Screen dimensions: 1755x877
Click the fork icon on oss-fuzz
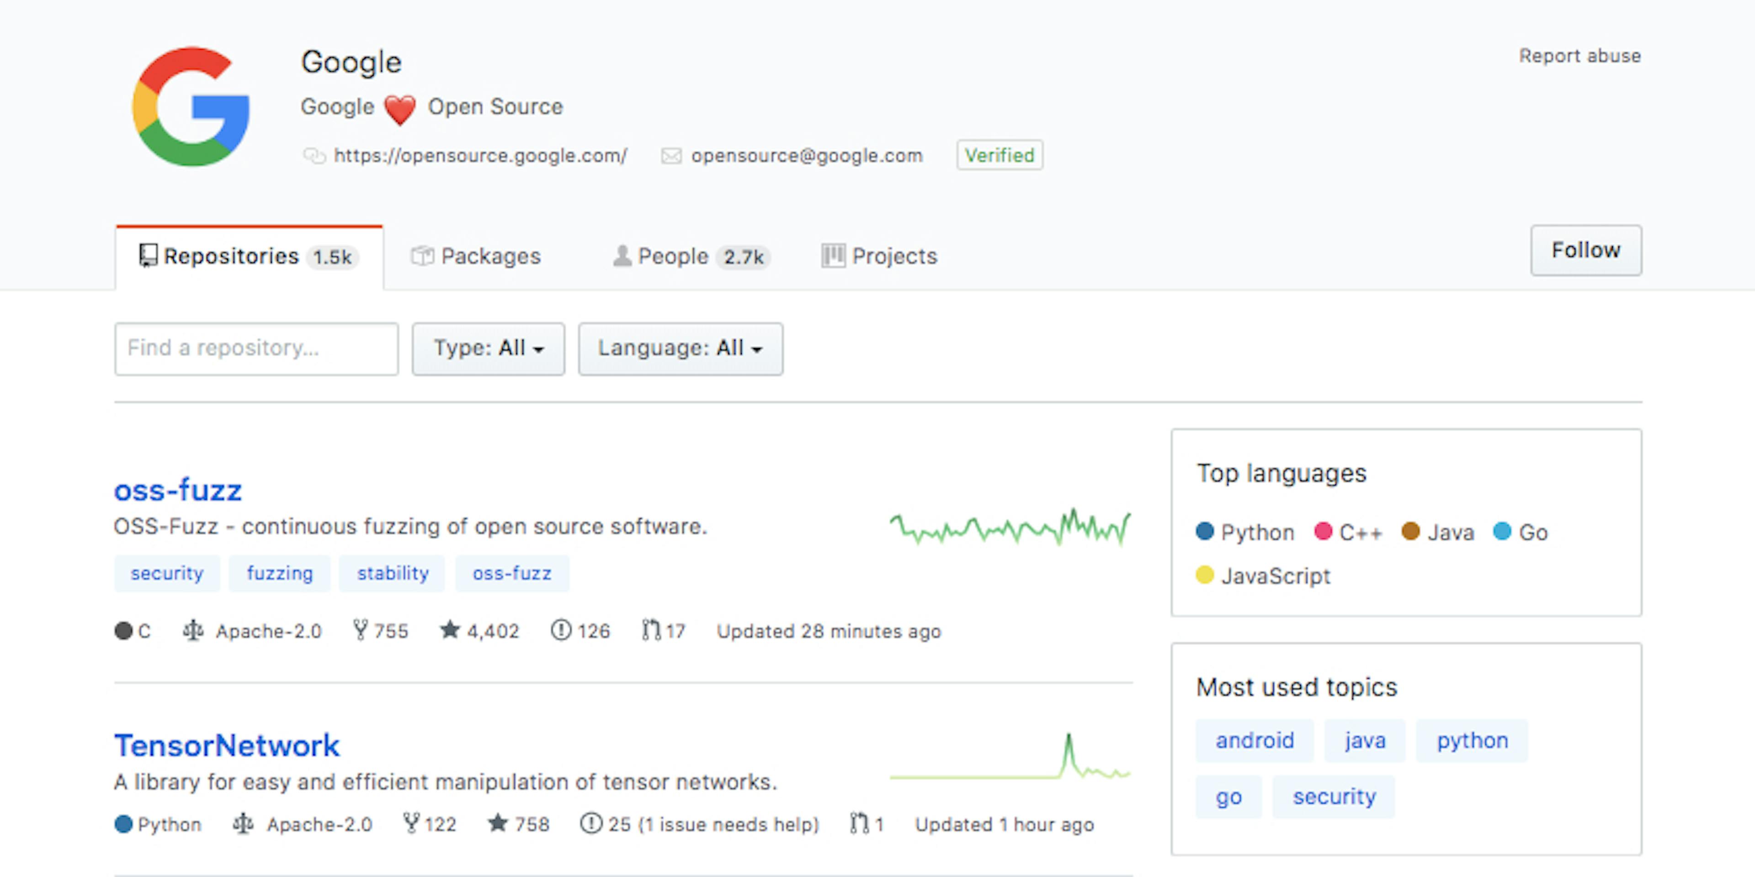coord(361,630)
